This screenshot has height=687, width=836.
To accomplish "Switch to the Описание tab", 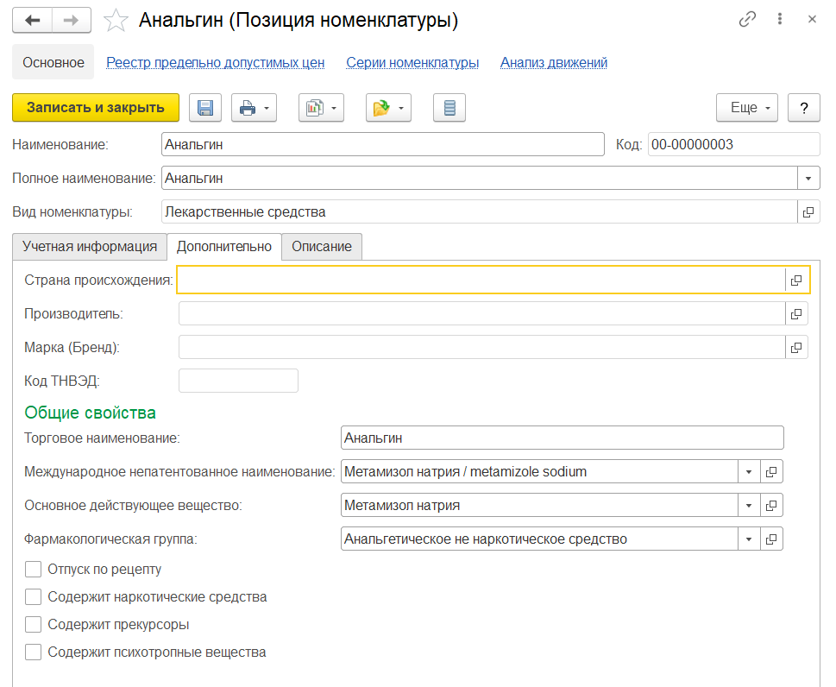I will click(321, 246).
